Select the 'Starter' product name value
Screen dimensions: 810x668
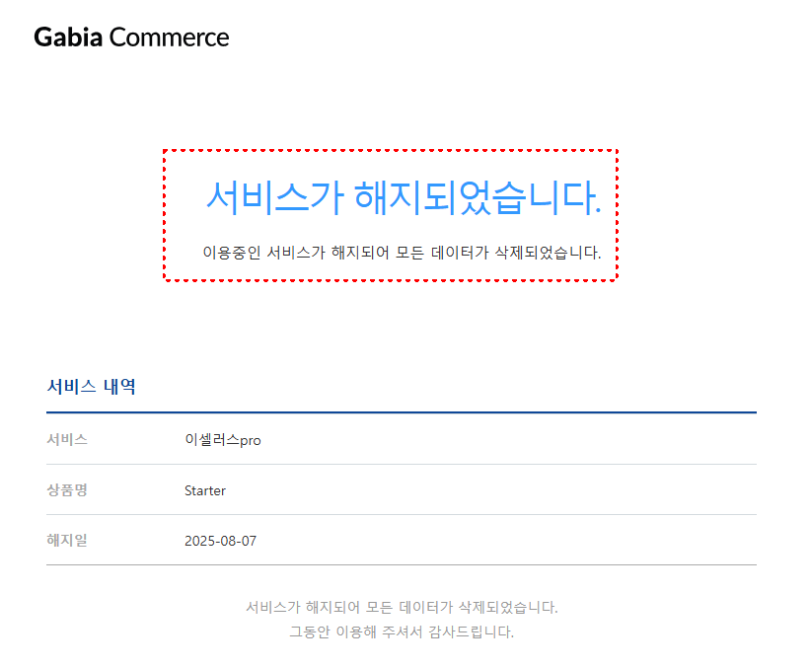tap(204, 490)
